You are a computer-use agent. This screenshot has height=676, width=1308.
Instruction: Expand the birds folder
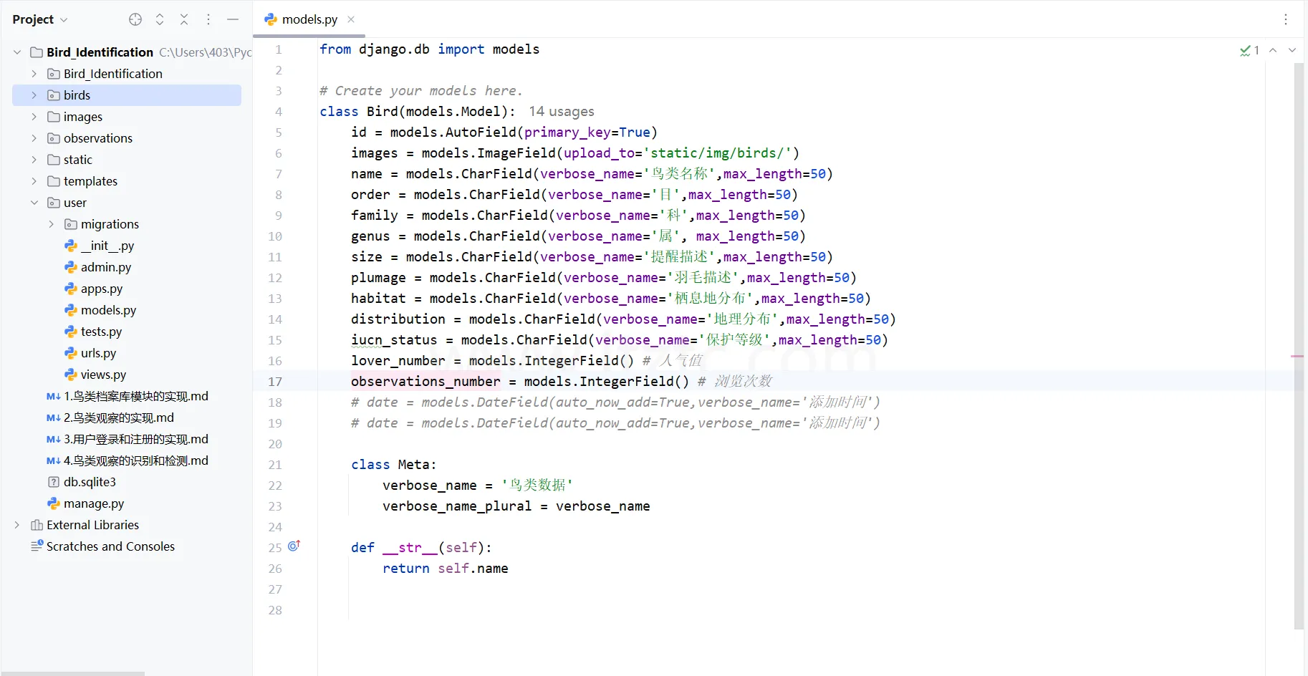34,95
